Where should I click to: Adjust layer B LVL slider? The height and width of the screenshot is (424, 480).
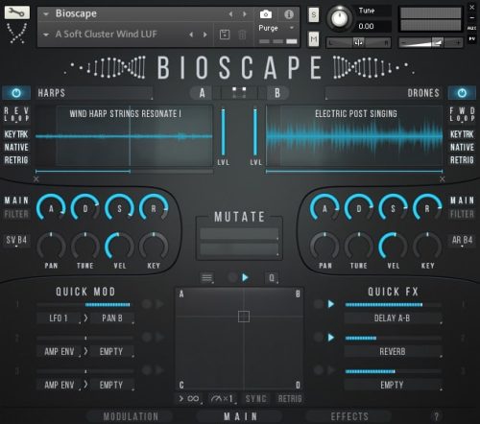(x=255, y=132)
